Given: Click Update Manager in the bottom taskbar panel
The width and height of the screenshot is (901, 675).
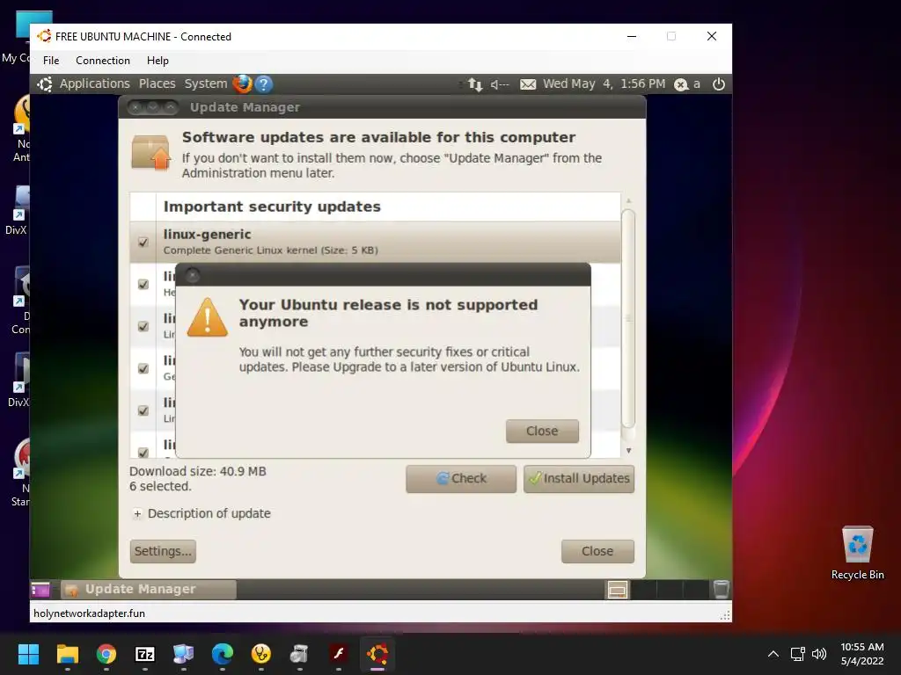Looking at the screenshot, I should pos(148,590).
